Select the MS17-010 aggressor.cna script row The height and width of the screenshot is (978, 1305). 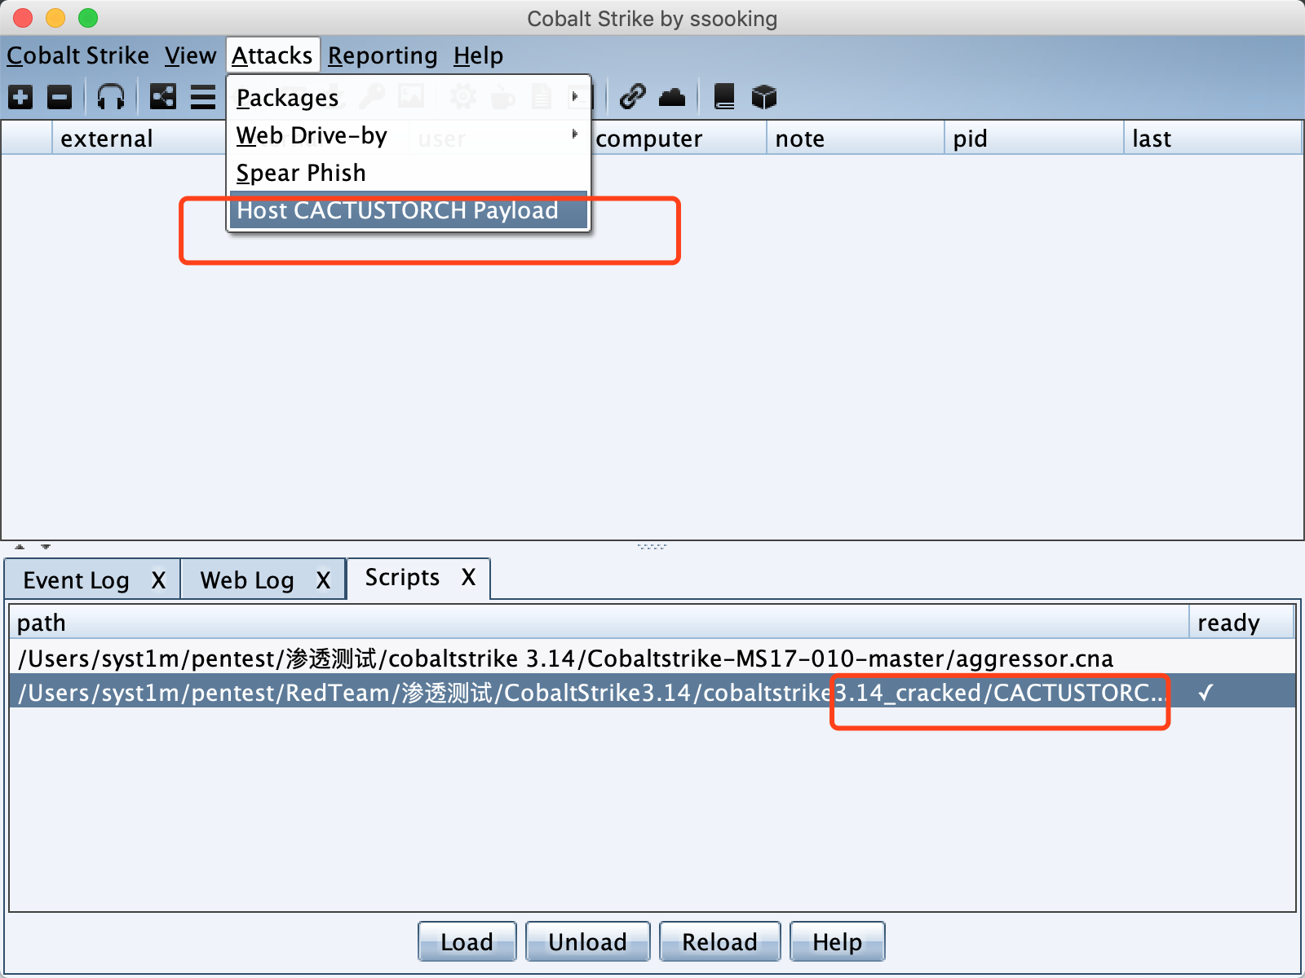click(x=652, y=658)
